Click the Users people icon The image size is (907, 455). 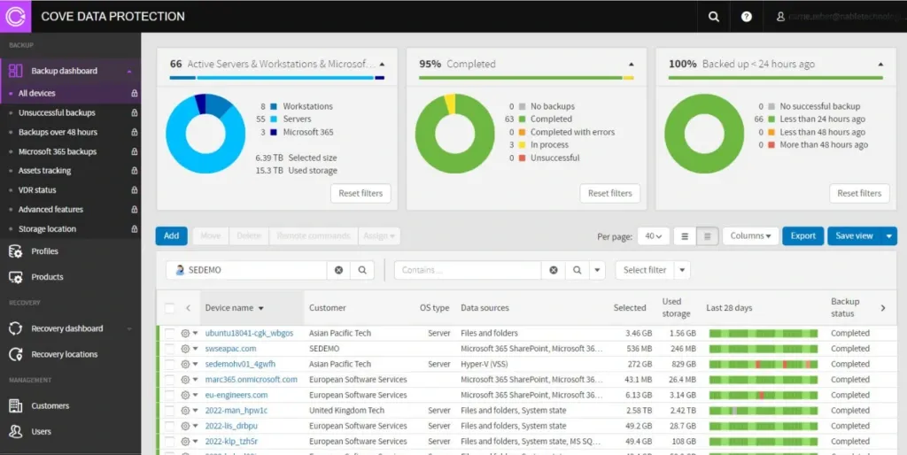16,431
